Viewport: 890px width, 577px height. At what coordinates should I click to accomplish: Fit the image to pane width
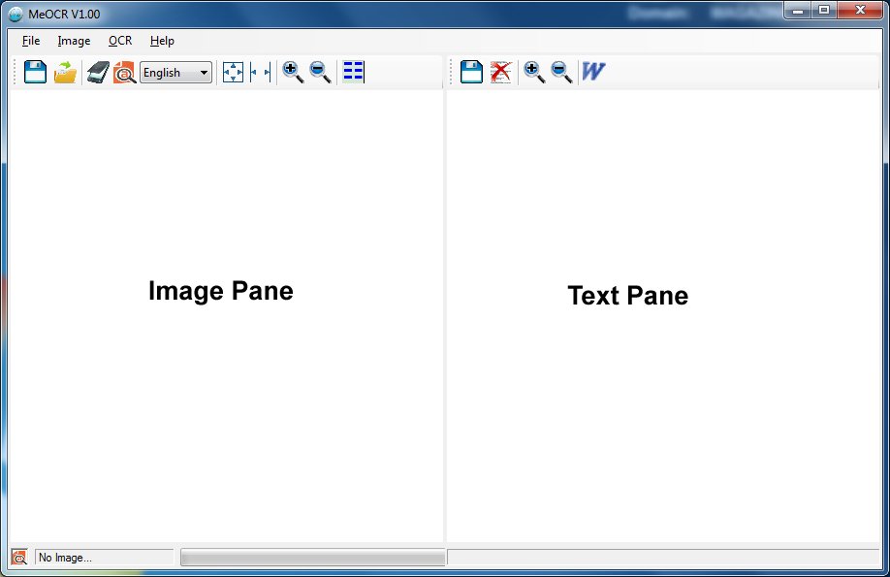260,72
